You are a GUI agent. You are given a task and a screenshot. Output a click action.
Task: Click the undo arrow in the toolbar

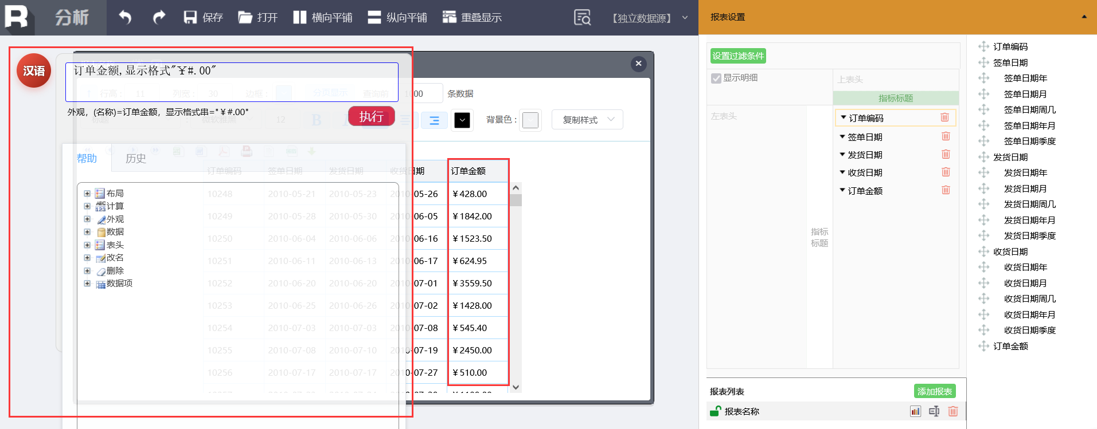point(125,17)
